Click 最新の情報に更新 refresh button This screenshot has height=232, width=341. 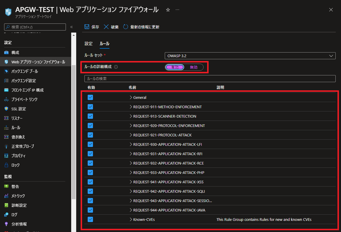coord(141,27)
